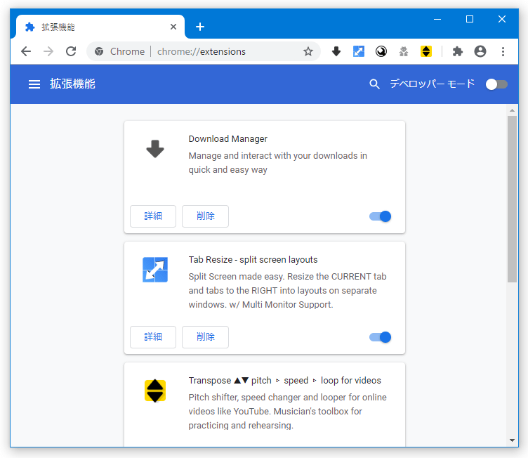Click the gray bug extension toolbar icon
The width and height of the screenshot is (528, 458).
click(x=404, y=51)
